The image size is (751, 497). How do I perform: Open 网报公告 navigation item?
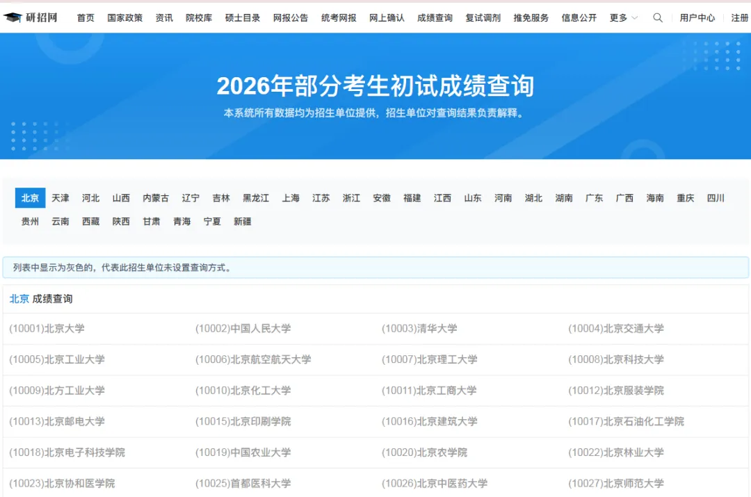(291, 17)
